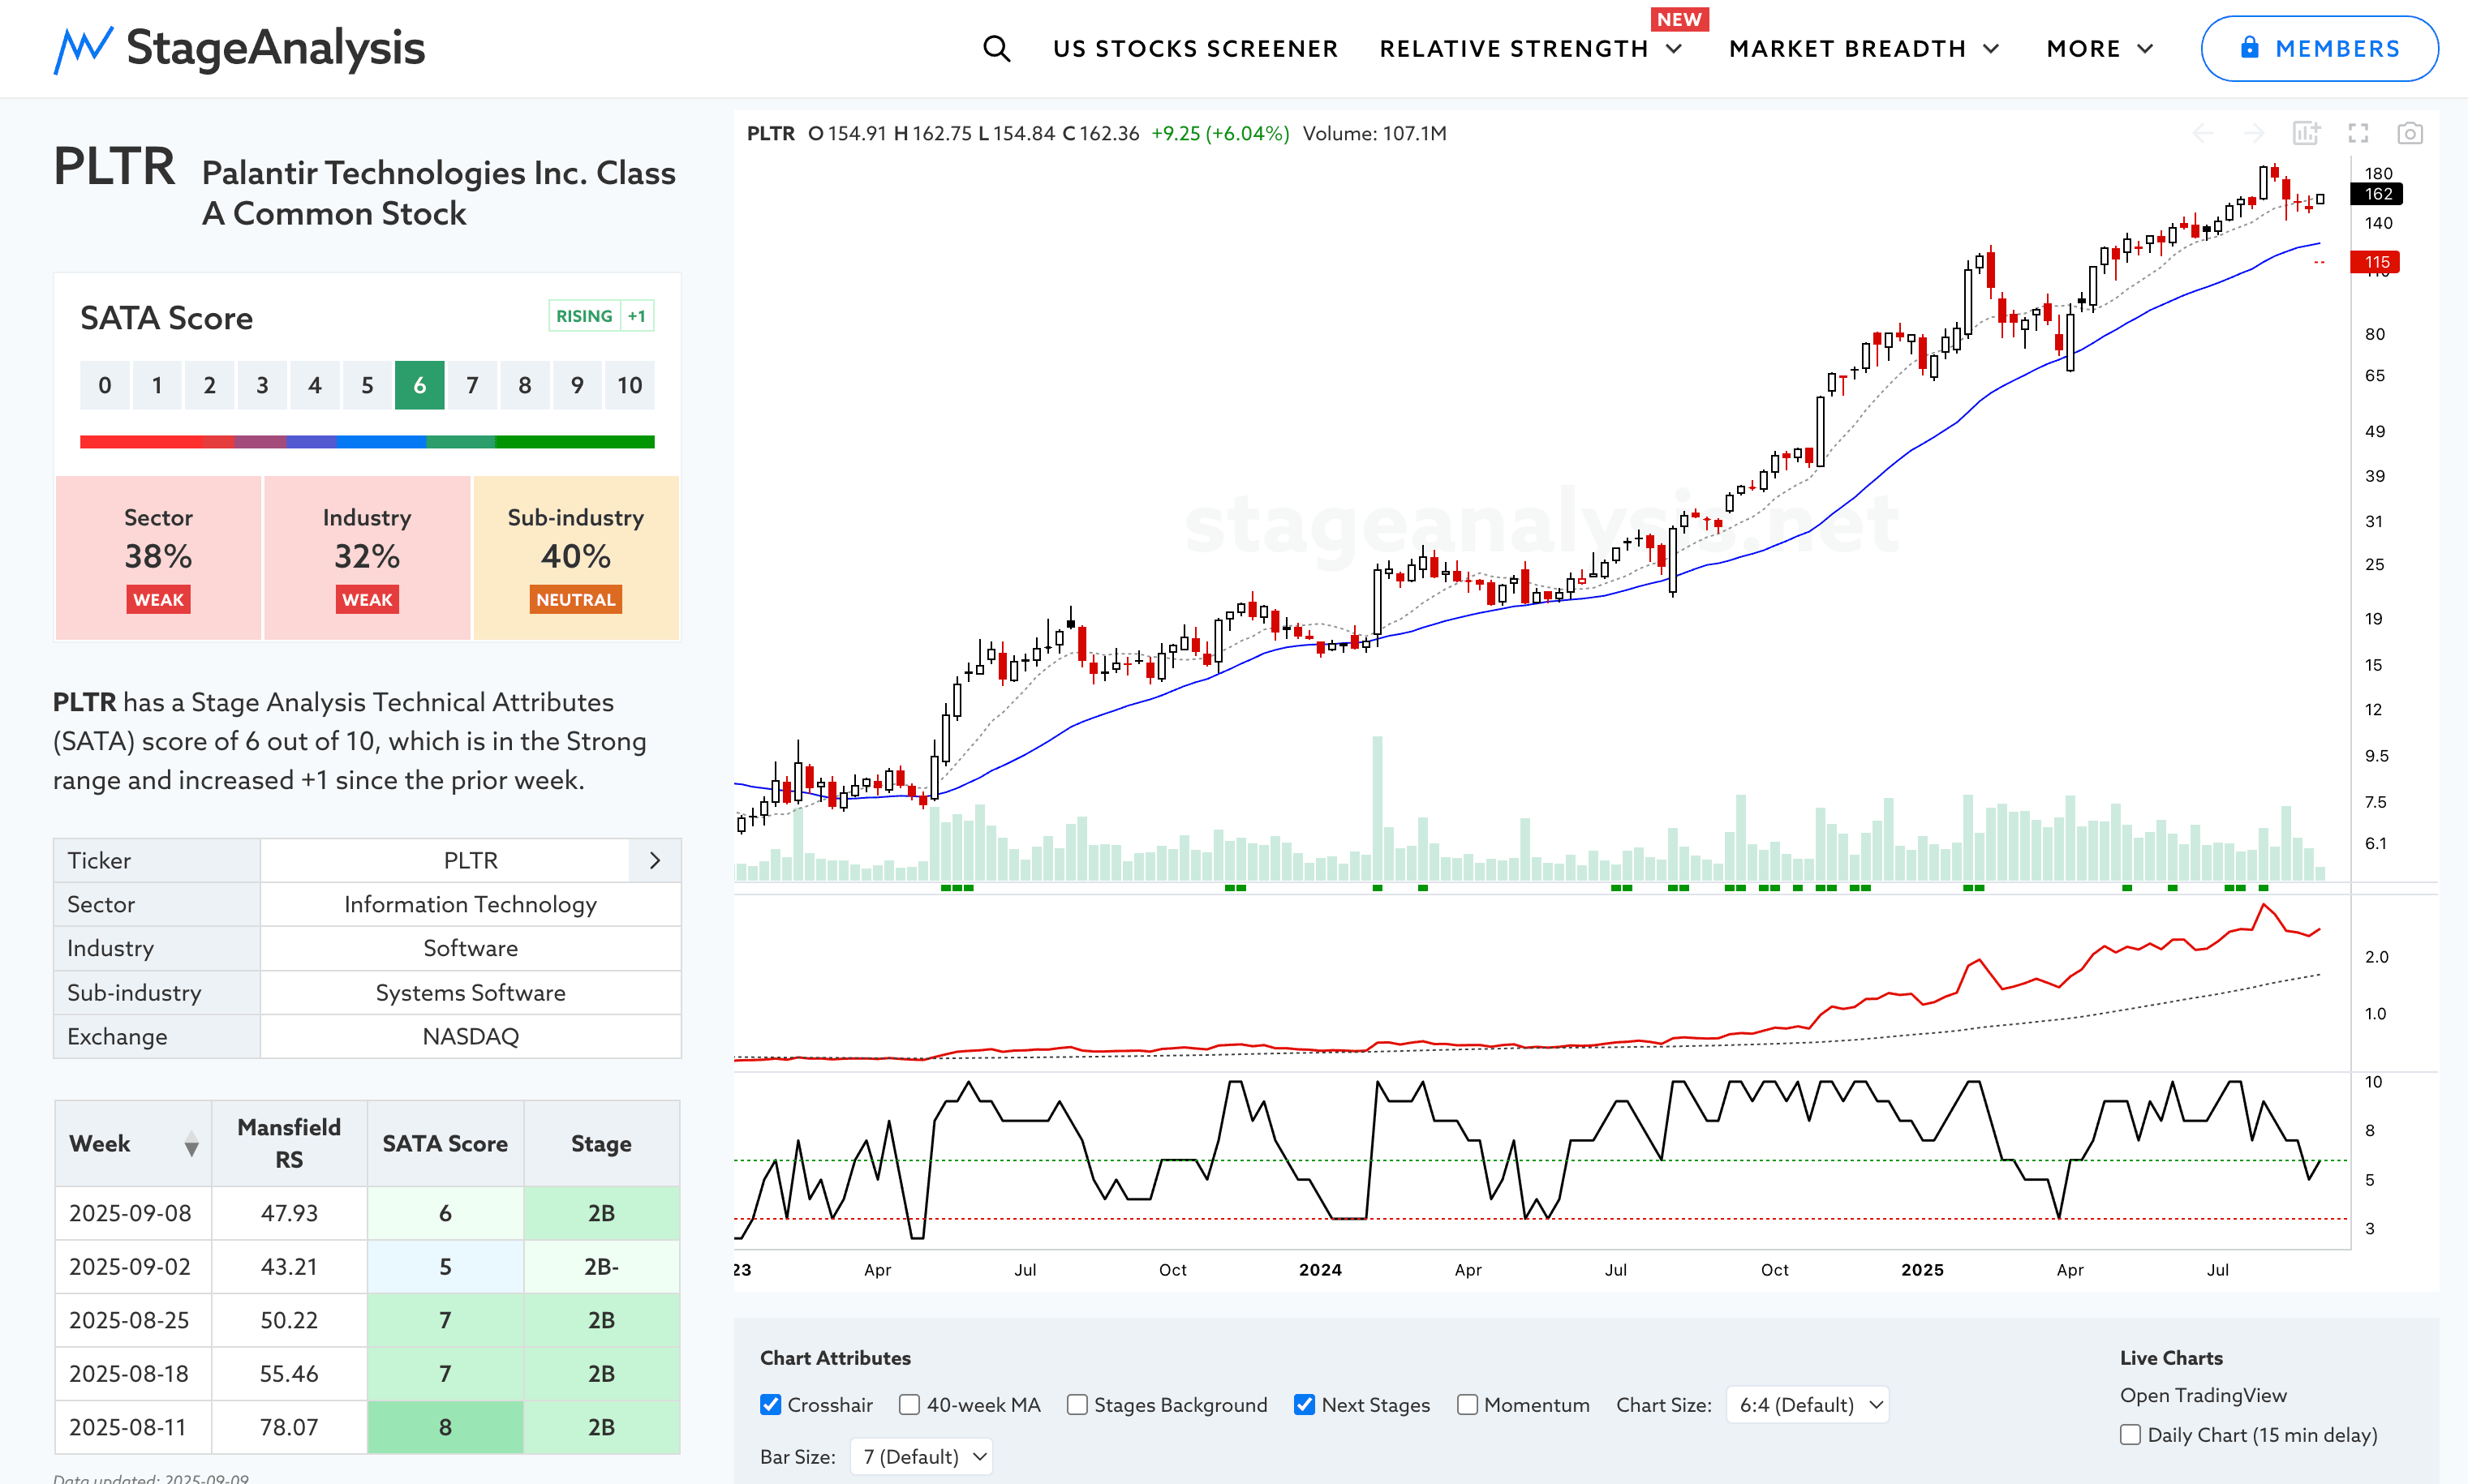Open US Stocks Screener menu item
This screenshot has height=1484, width=2468.
1196,49
